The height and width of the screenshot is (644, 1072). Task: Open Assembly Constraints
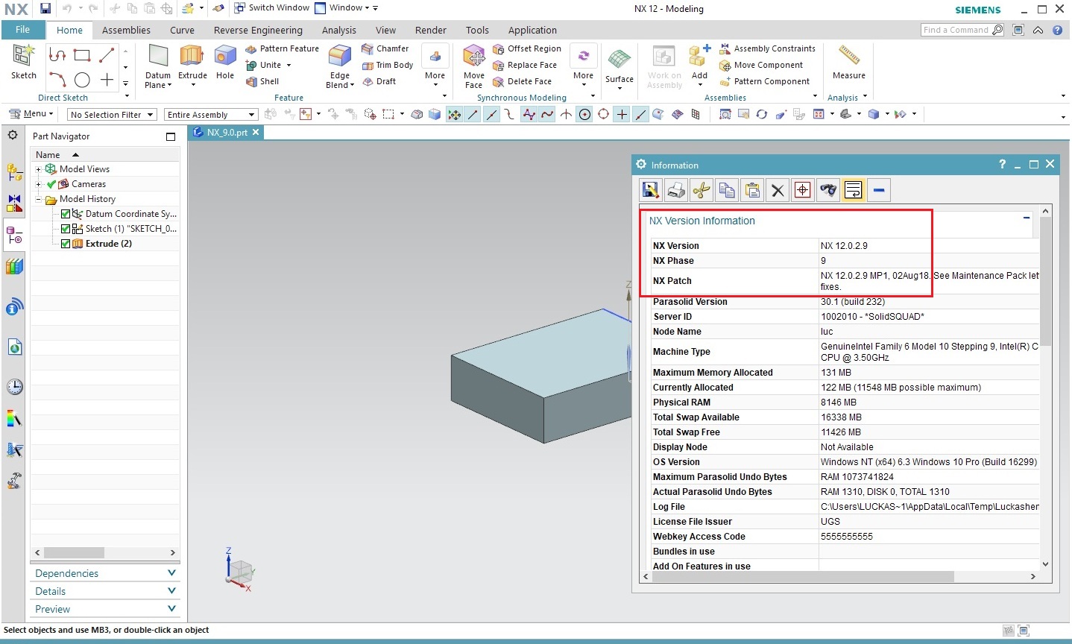click(768, 48)
